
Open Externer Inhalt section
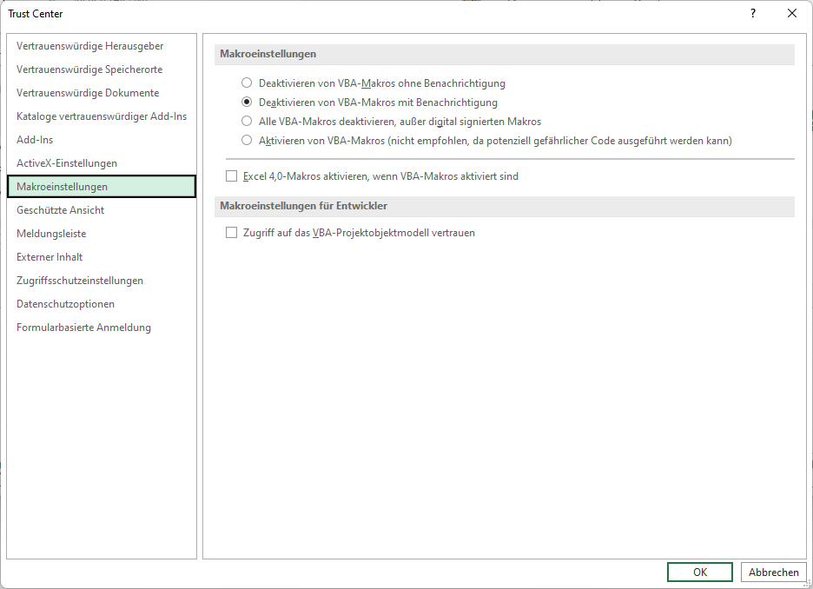tap(102, 257)
